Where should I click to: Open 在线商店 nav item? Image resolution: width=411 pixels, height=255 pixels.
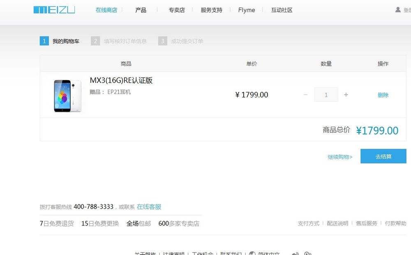tap(106, 10)
